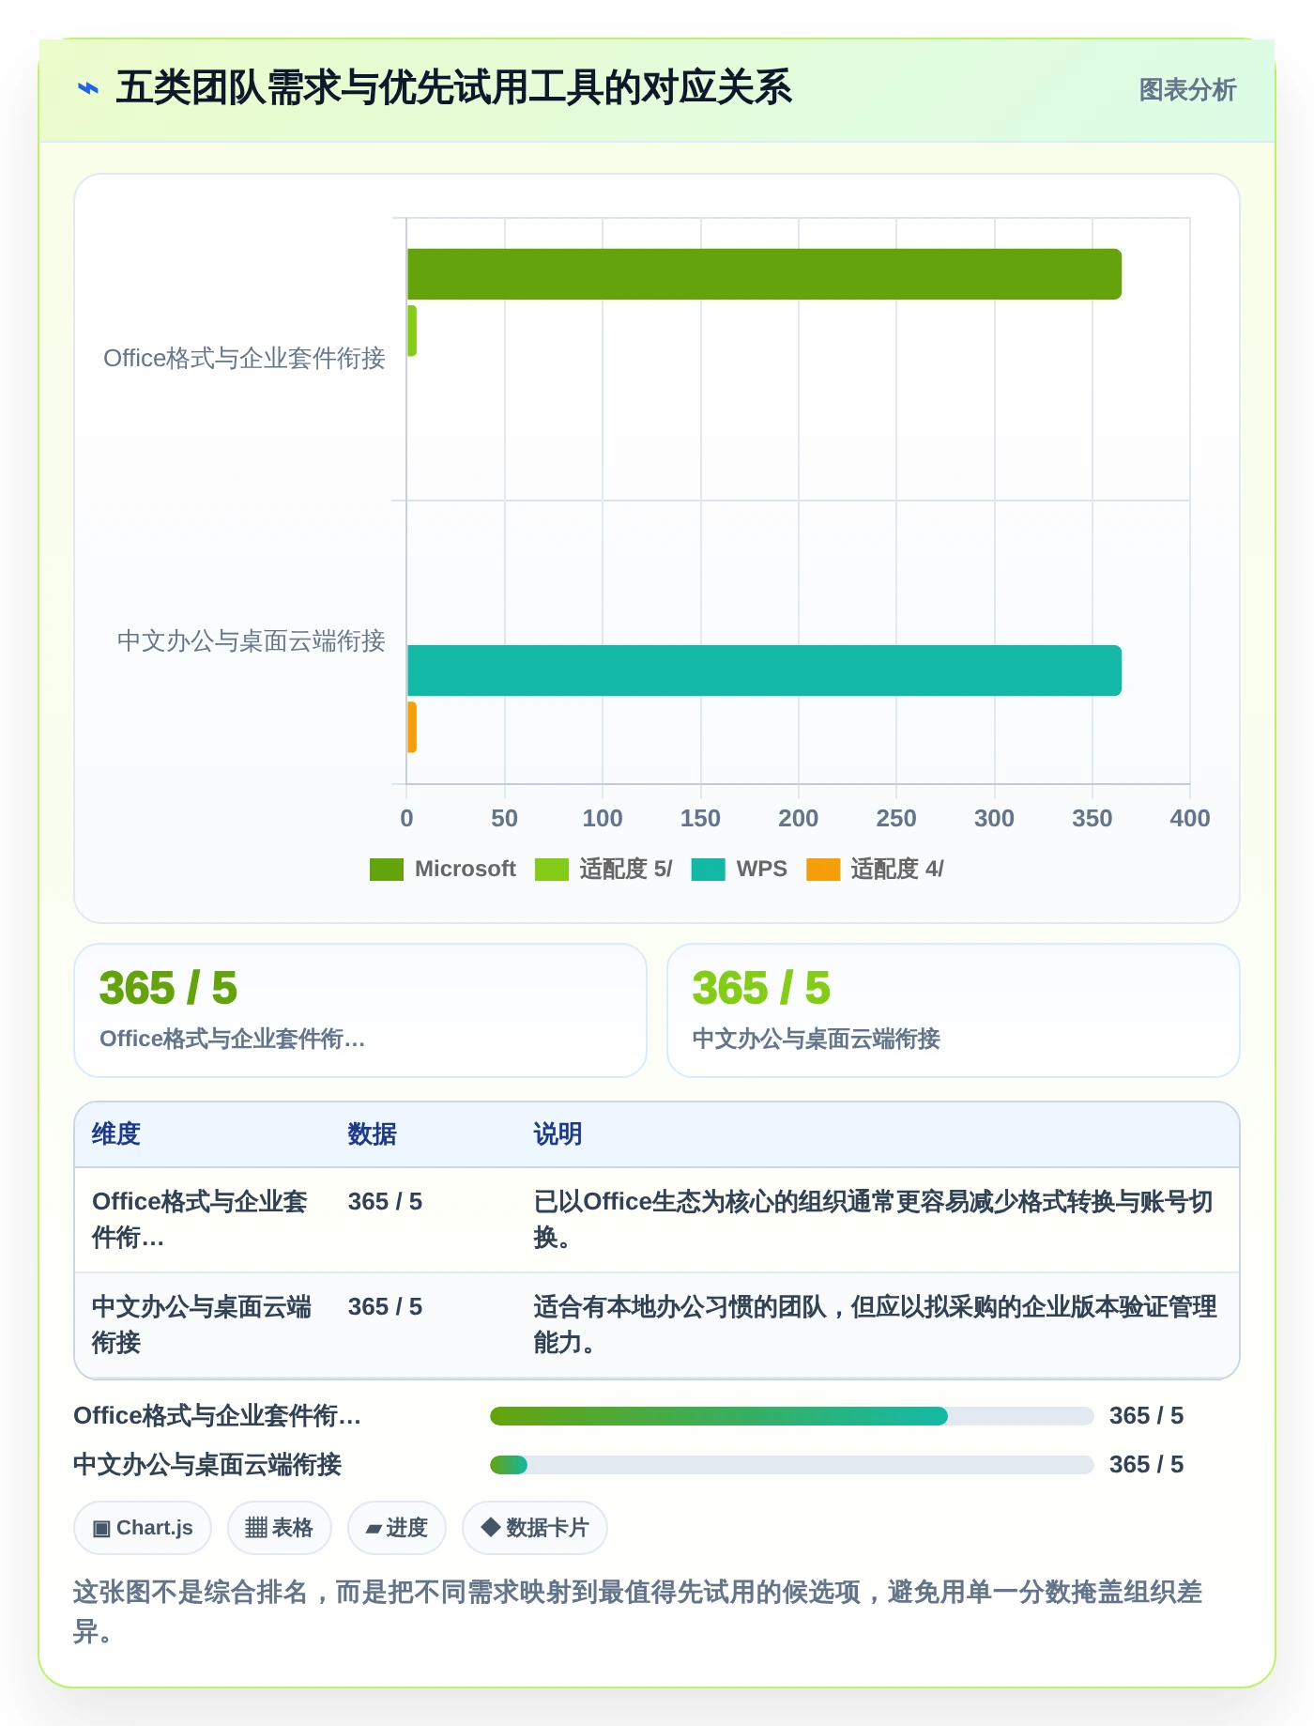Click table cell 中文办公与桌面云端衔接

click(x=202, y=1325)
